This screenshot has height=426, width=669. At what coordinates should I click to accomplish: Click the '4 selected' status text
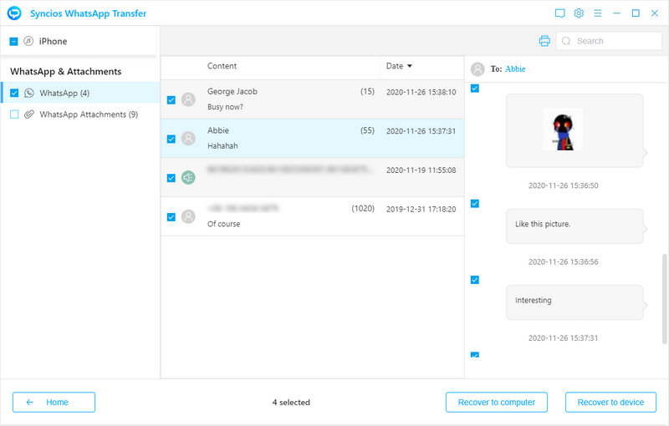click(291, 402)
